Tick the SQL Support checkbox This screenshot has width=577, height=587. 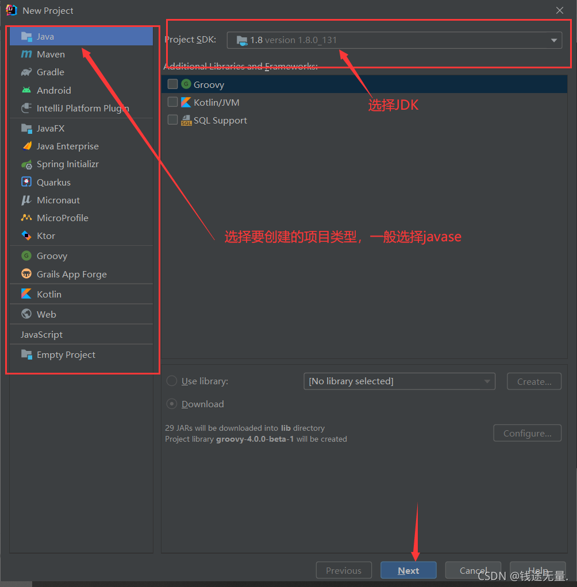[x=173, y=120]
